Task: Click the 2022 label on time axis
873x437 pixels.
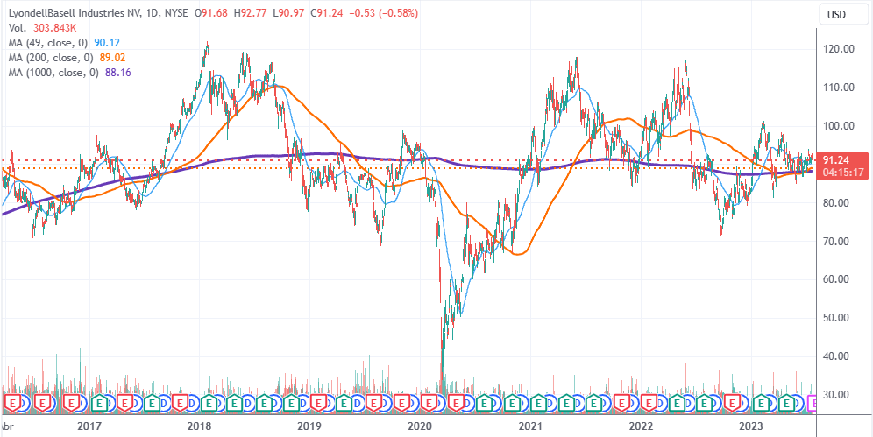Action: pos(640,426)
